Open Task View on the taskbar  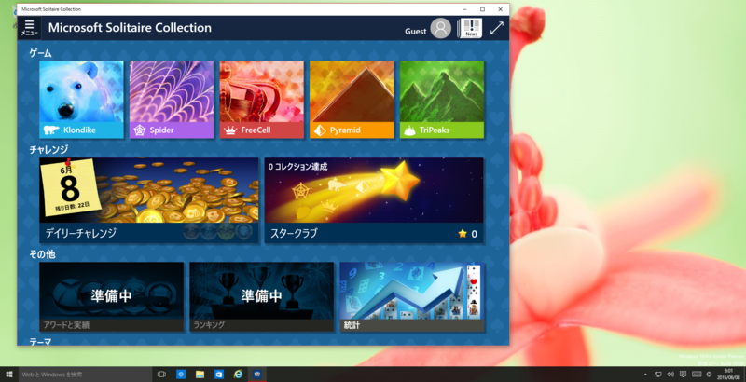[161, 375]
